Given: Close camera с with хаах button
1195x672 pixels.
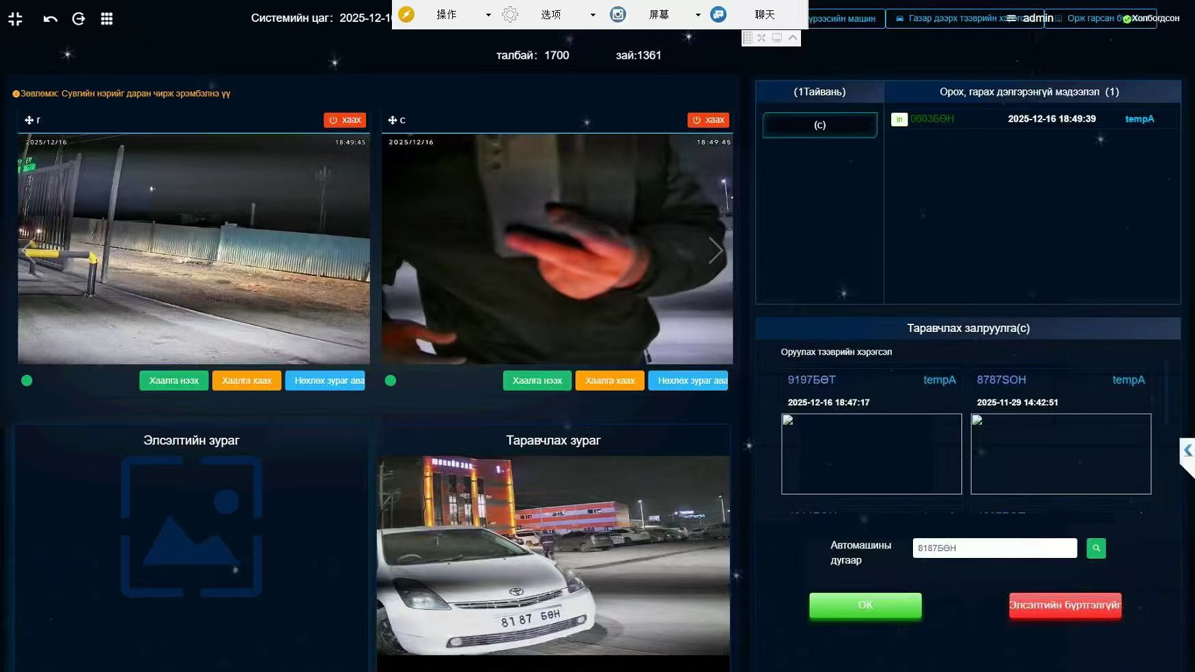Looking at the screenshot, I should (x=708, y=120).
